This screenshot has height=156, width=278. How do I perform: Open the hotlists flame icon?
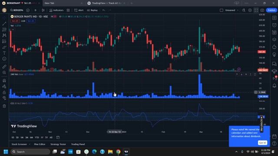tap(274, 47)
